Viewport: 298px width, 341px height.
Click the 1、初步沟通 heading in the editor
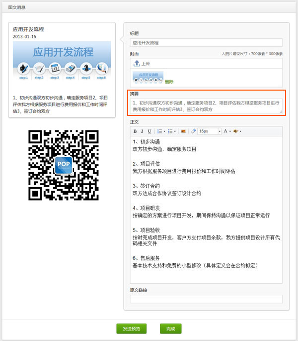tap(147, 142)
